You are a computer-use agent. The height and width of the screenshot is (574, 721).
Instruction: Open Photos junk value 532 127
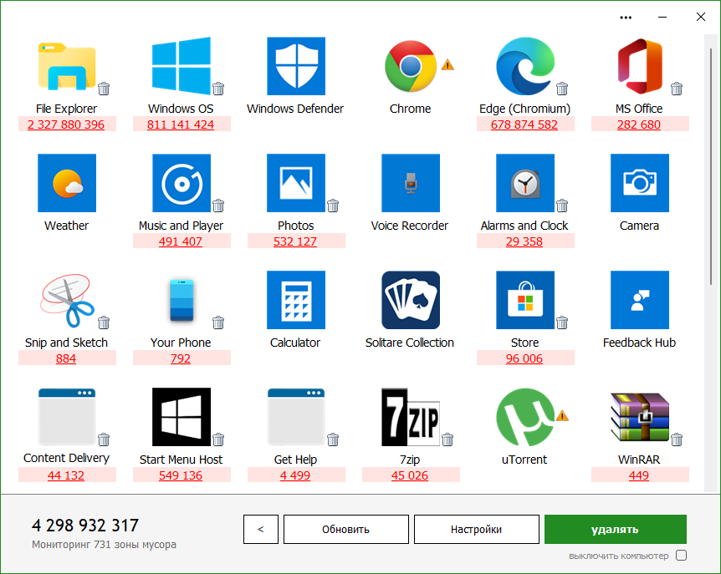tap(296, 241)
